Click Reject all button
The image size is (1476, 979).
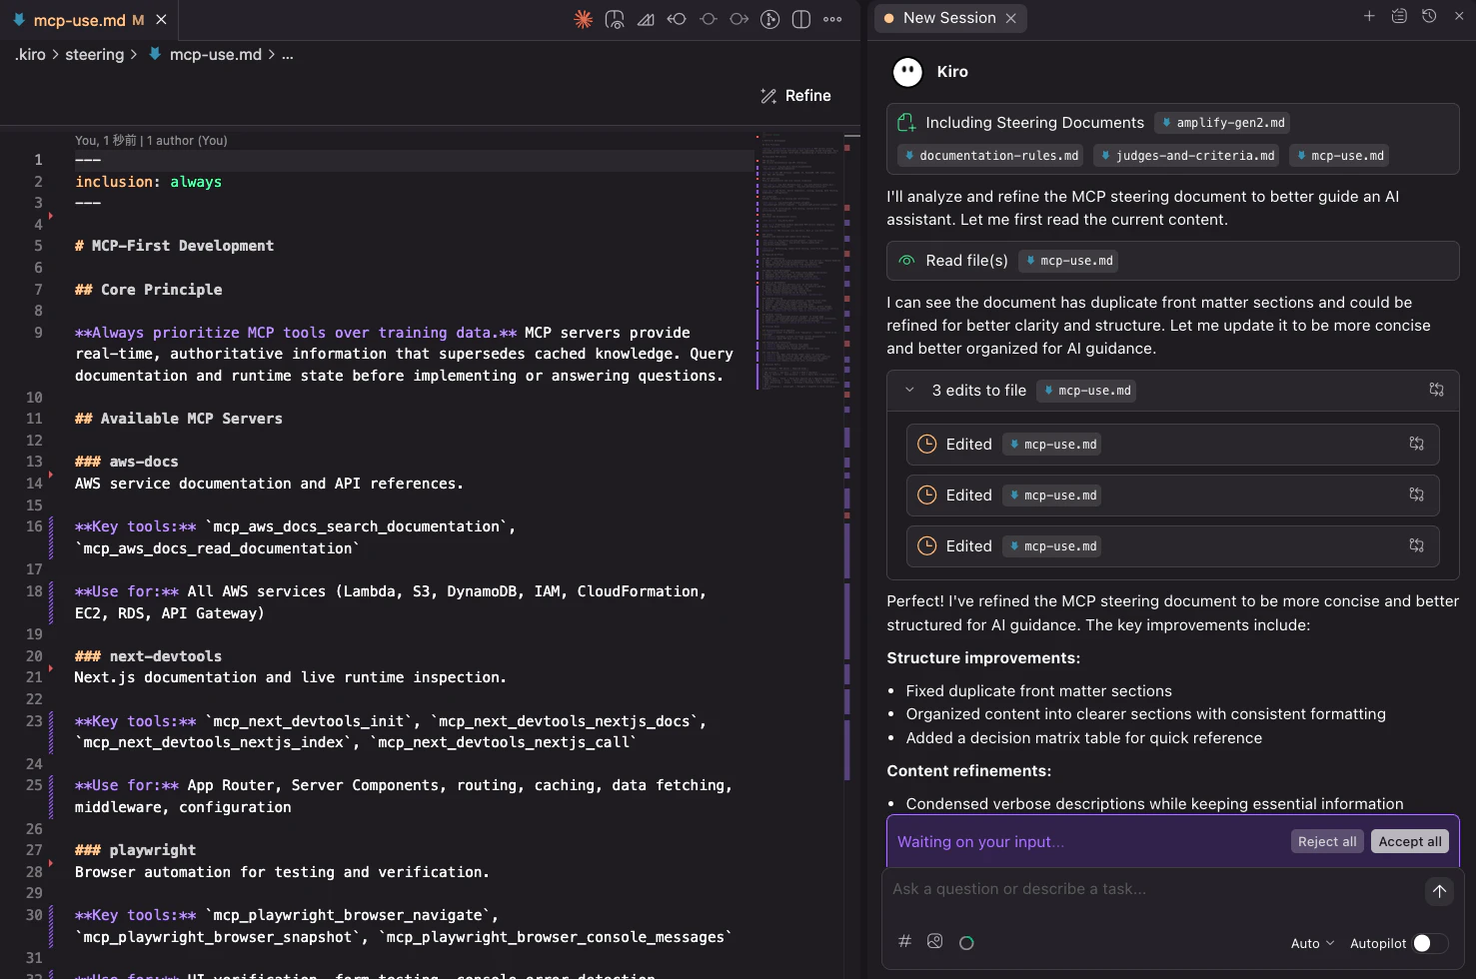coord(1327,841)
